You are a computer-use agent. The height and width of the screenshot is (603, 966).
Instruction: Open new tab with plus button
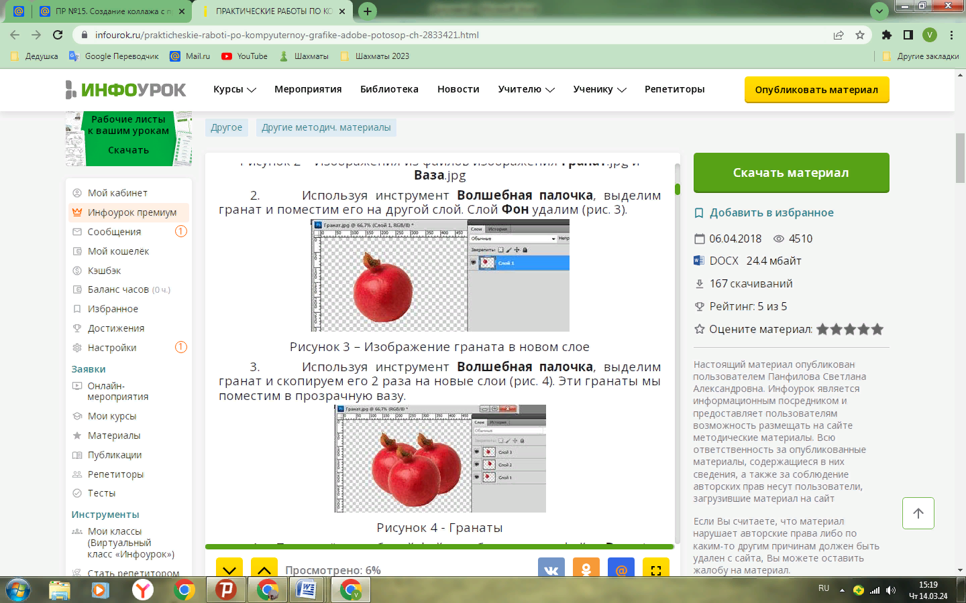pos(368,11)
